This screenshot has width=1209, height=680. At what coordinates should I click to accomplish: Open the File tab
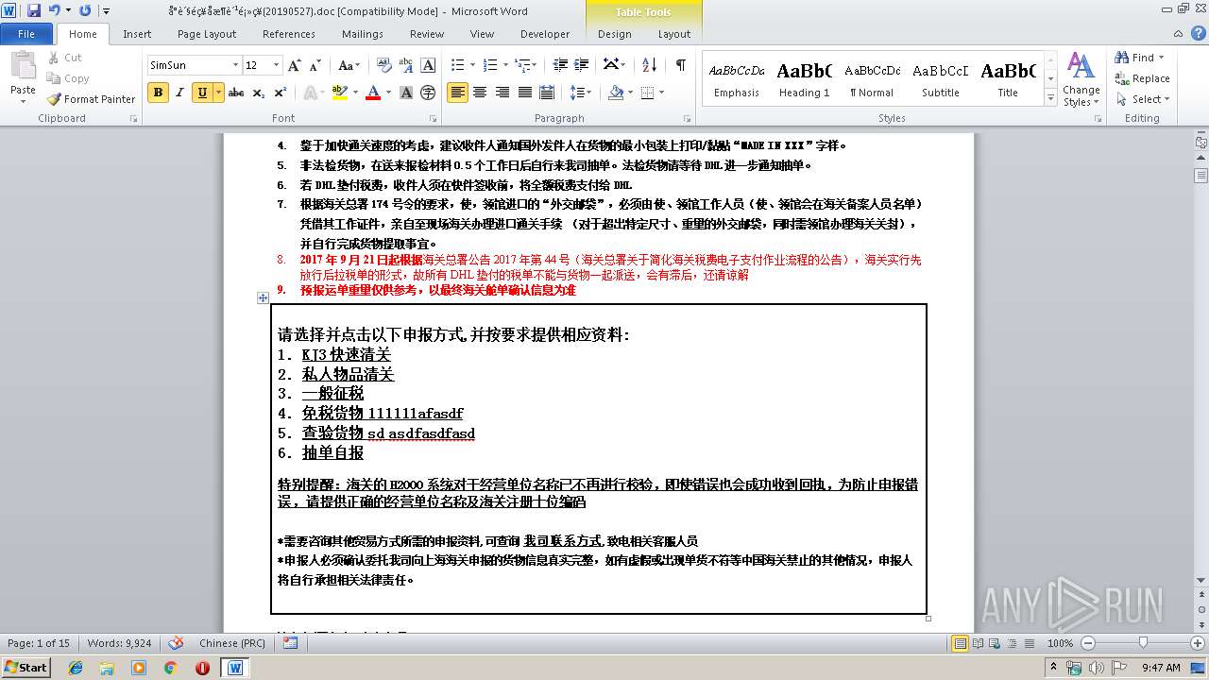click(26, 34)
